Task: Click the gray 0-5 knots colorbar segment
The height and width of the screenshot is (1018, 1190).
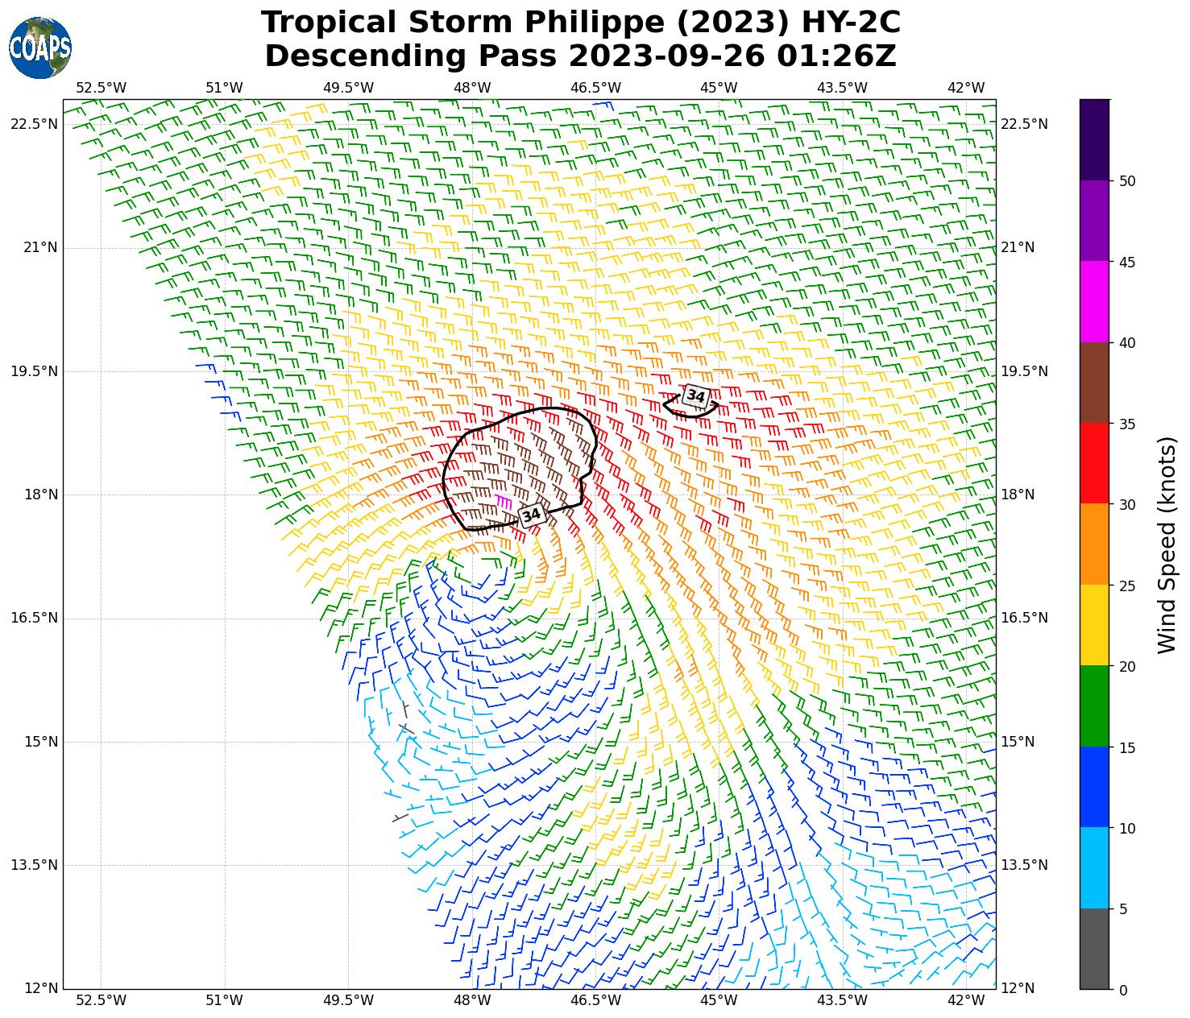Action: click(1094, 949)
